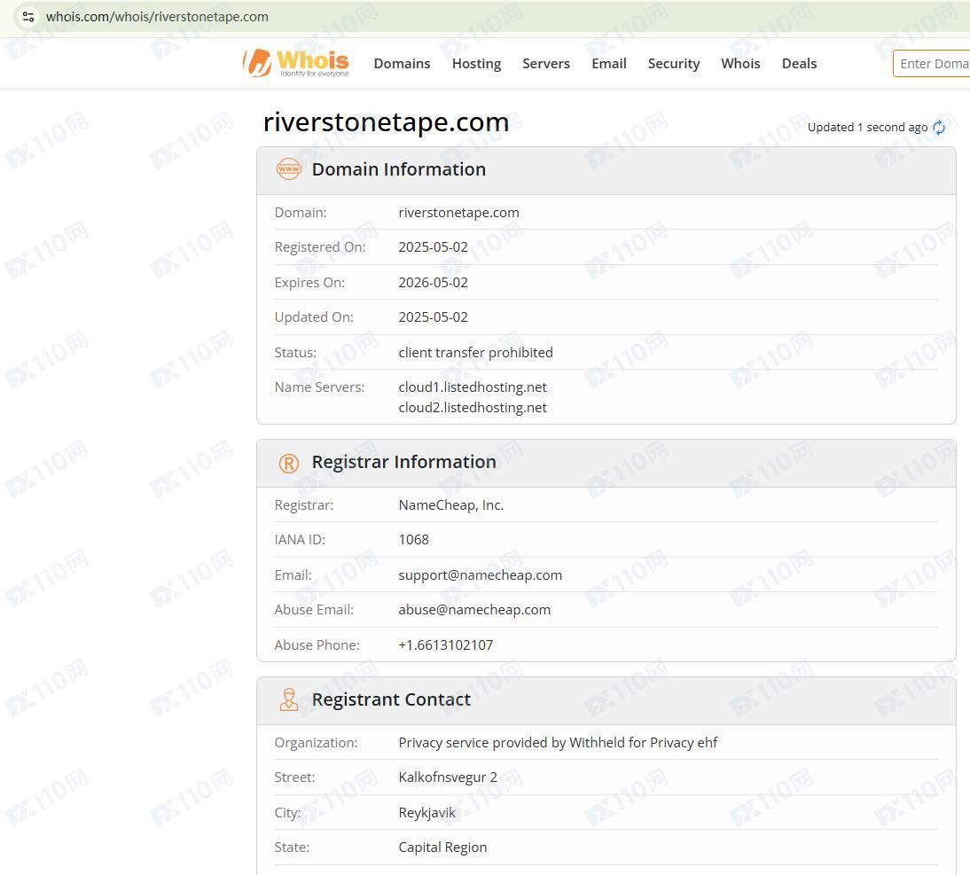Click street value Kalkofnsvegur 2
Image resolution: width=970 pixels, height=875 pixels.
[x=448, y=777]
